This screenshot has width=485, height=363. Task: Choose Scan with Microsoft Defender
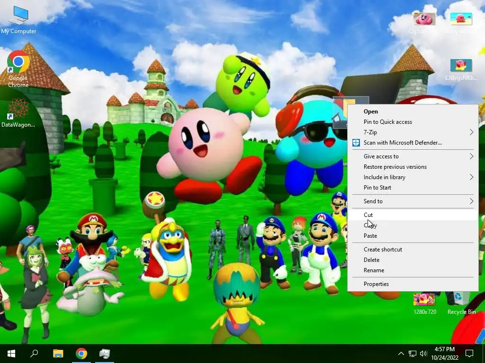coord(413,143)
